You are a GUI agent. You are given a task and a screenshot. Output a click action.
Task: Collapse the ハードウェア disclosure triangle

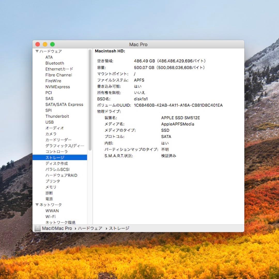pos(37,51)
